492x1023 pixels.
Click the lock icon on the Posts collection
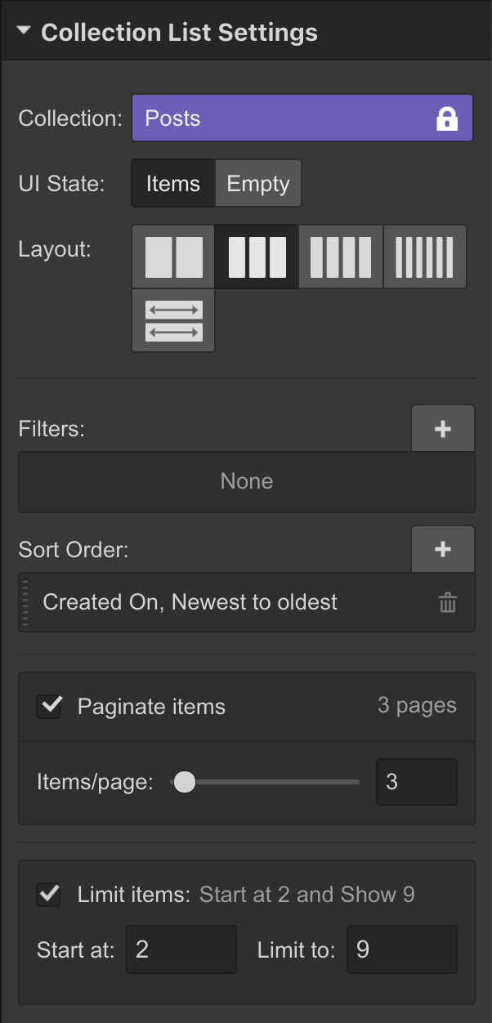pos(448,118)
